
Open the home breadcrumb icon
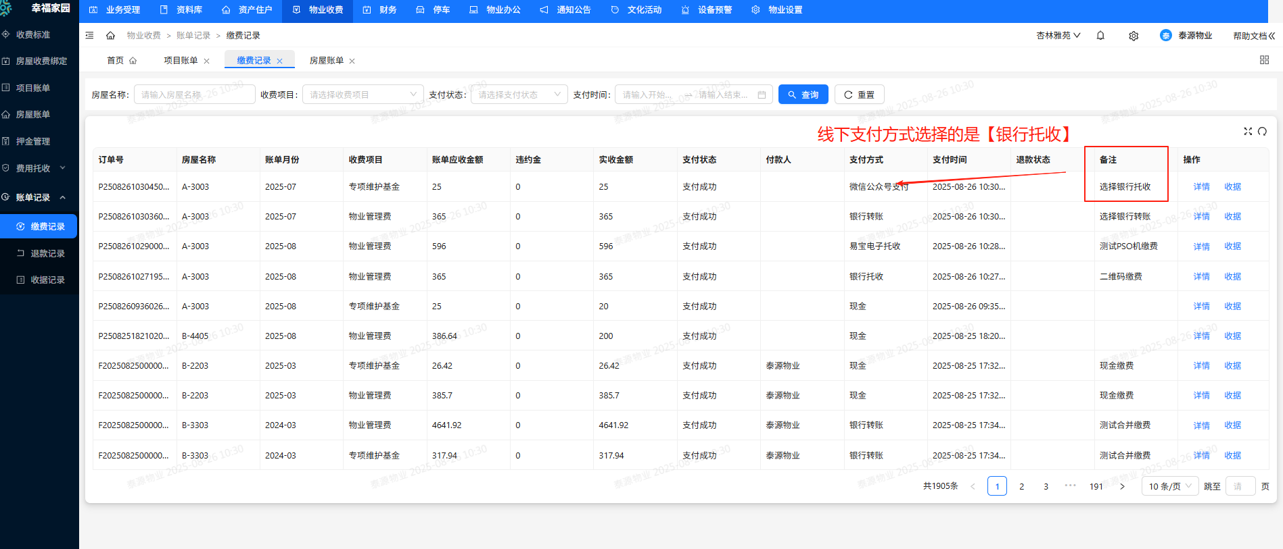[x=110, y=35]
